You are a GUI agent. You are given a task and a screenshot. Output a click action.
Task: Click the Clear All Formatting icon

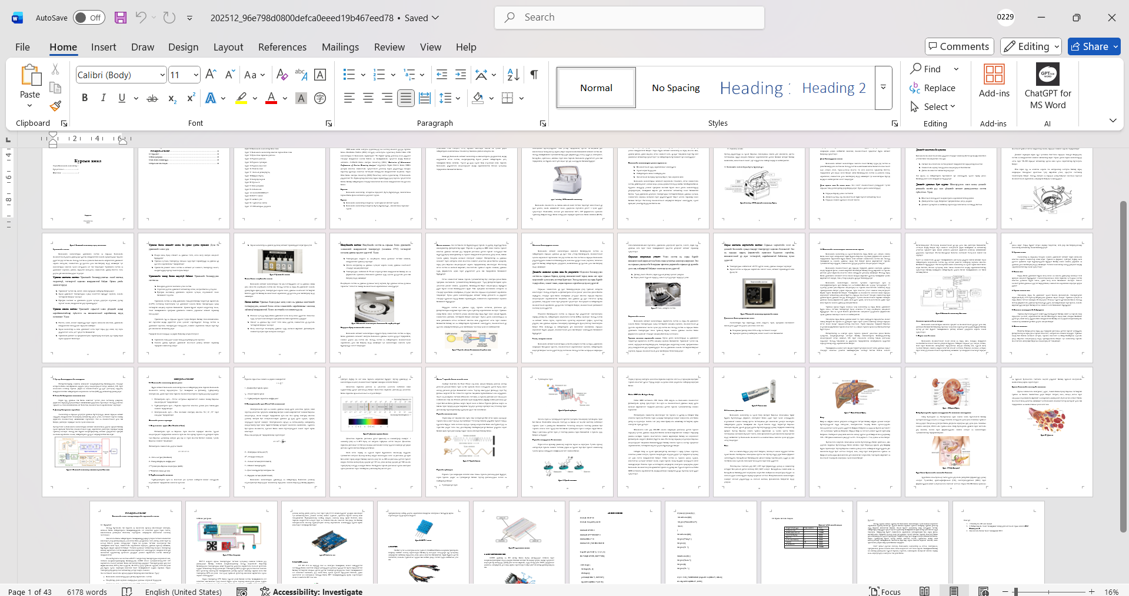(282, 75)
